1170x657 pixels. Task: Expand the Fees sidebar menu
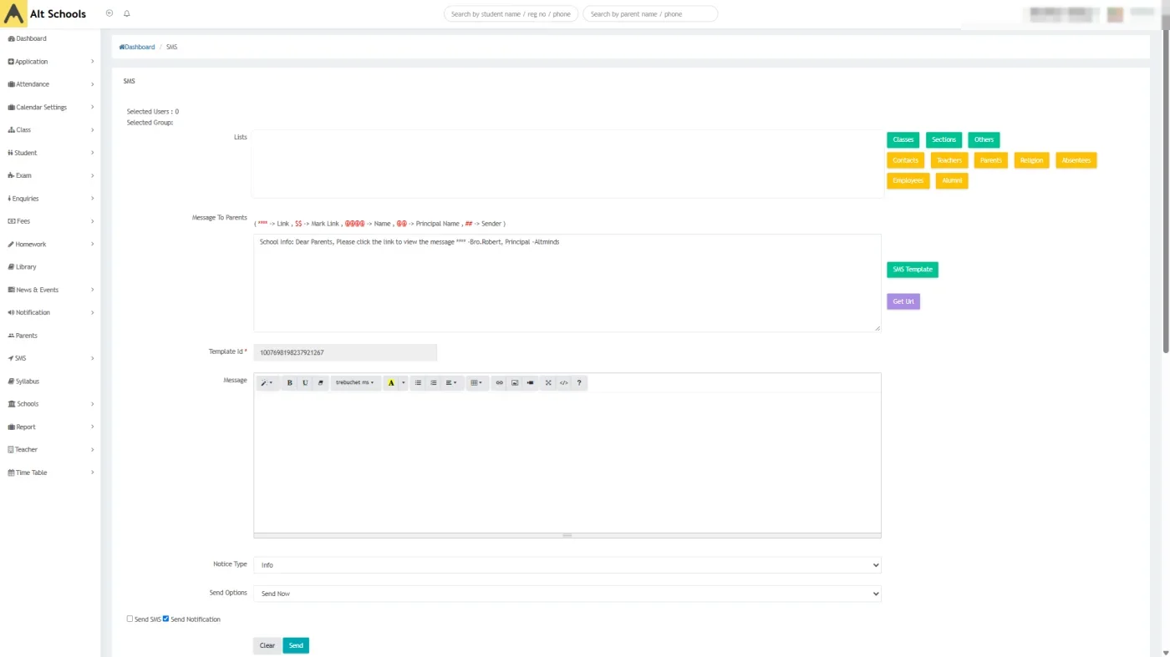(x=50, y=221)
